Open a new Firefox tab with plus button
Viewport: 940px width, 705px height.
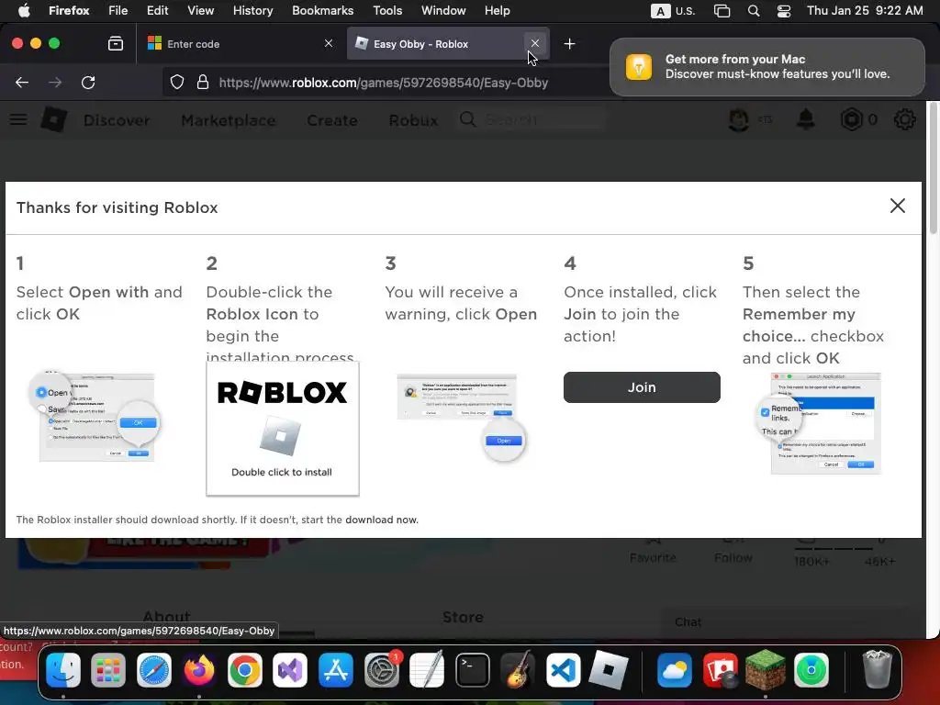pos(569,44)
